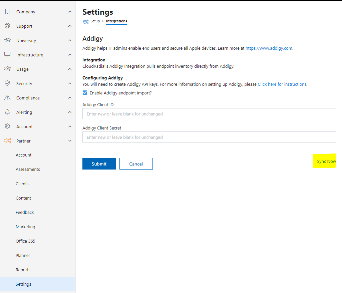This screenshot has height=293, width=342.
Task: Go to Setup breadcrumb
Action: (x=95, y=21)
